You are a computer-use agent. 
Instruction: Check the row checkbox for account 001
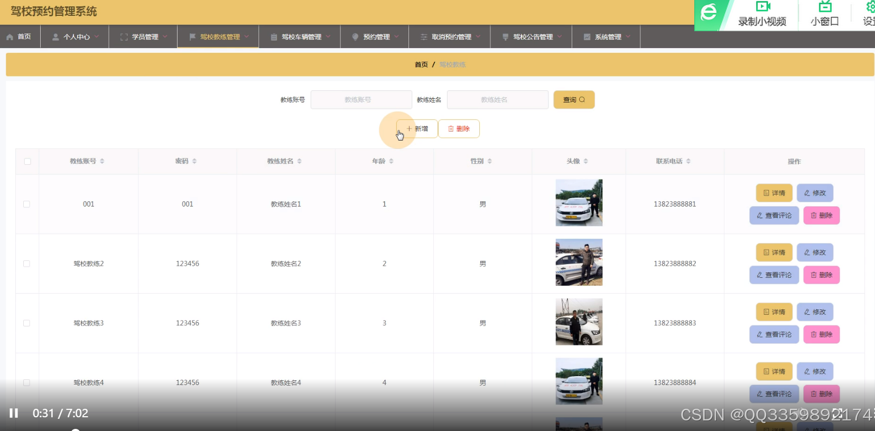(26, 204)
